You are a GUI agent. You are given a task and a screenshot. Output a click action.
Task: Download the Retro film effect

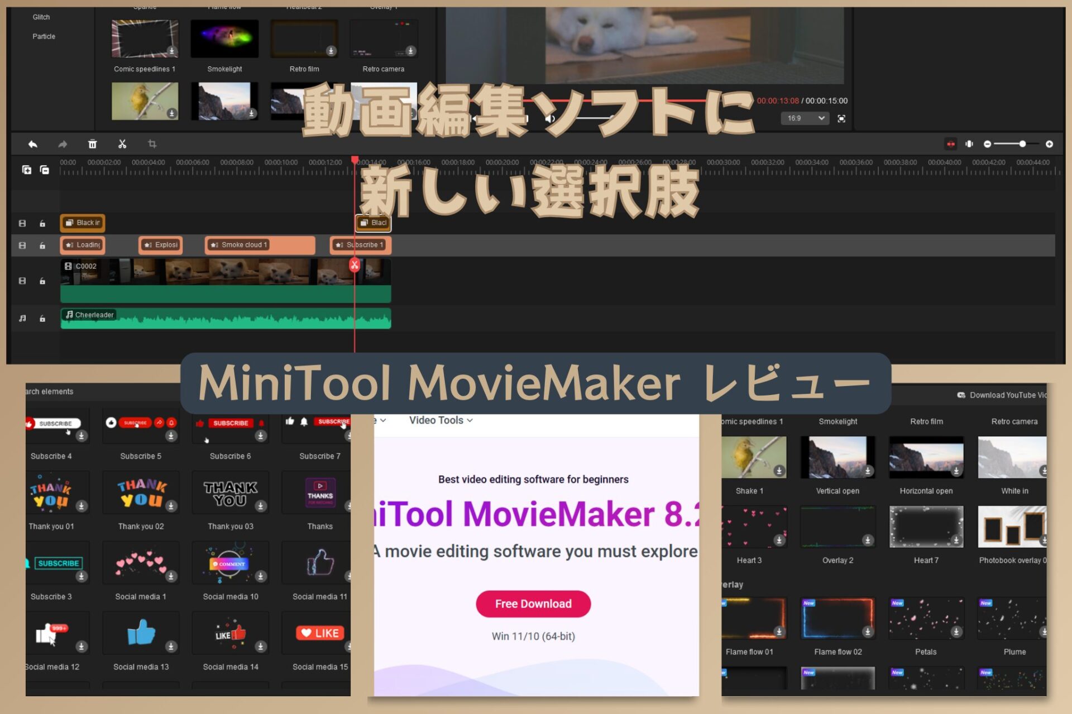(331, 51)
